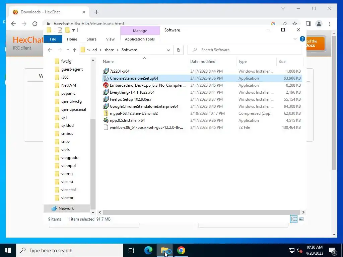This screenshot has height=257, width=343.
Task: Select the Downloads – HexChat Chrome tab
Action: click(x=49, y=12)
